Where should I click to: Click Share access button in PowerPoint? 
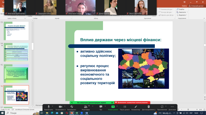[196, 6]
